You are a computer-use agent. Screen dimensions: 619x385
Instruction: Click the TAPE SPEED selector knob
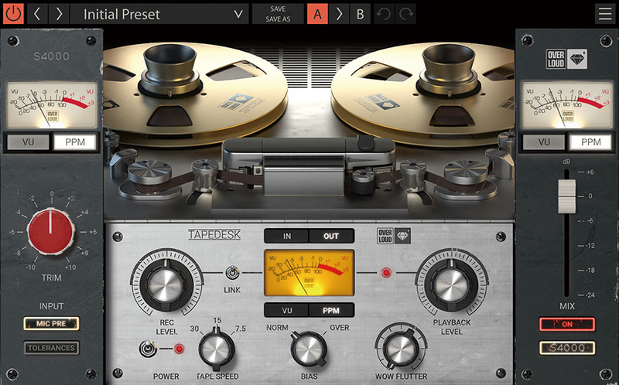point(217,349)
